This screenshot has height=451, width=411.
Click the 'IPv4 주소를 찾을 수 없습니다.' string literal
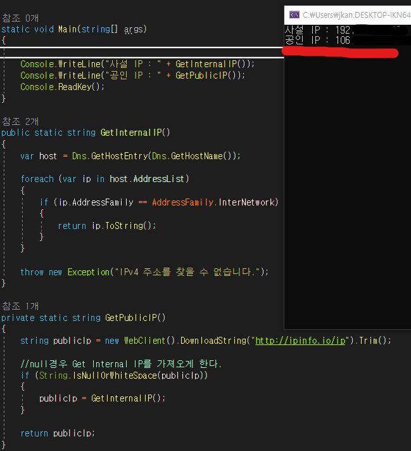pyautogui.click(x=187, y=272)
